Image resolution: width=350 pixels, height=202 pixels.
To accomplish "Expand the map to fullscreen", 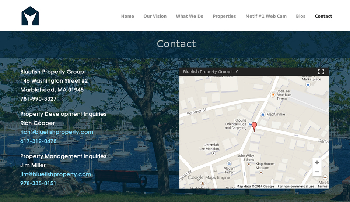I will (321, 72).
